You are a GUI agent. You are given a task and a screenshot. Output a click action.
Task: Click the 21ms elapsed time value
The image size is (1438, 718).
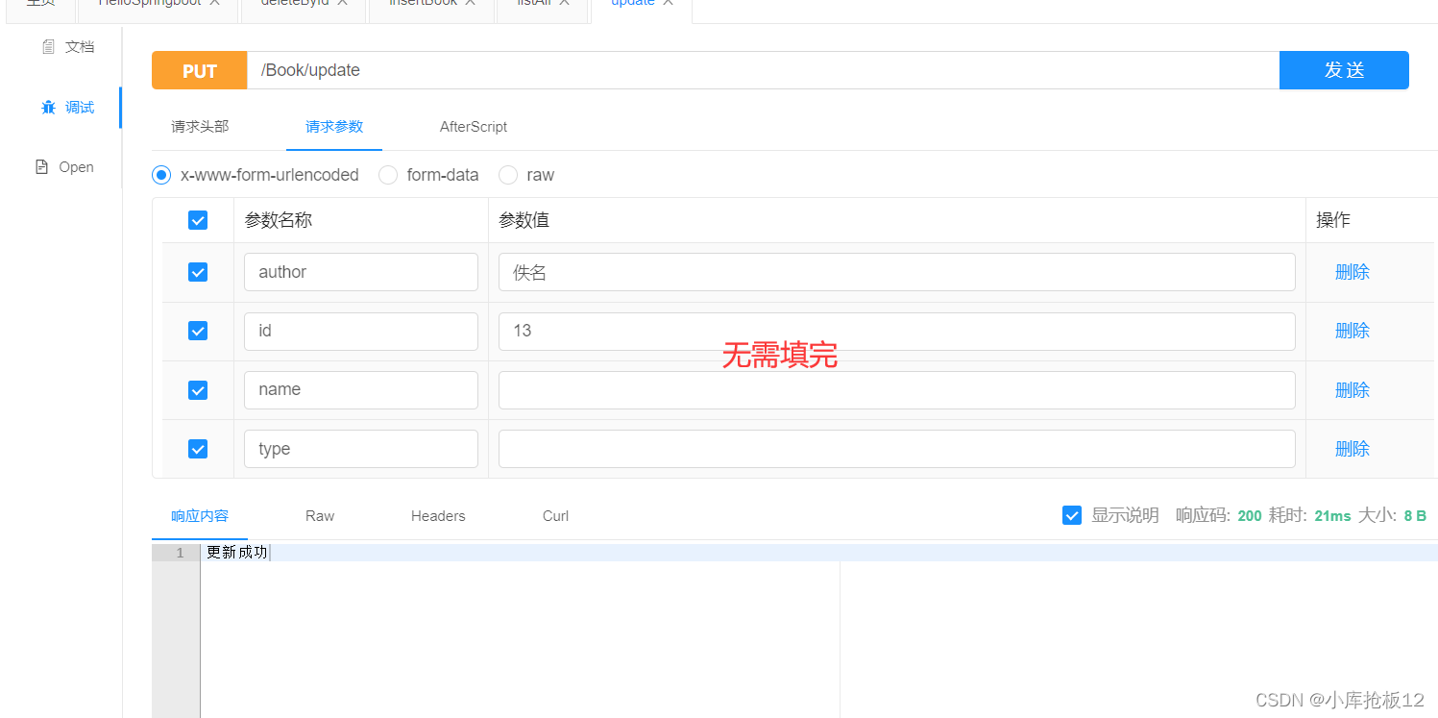pos(1332,516)
